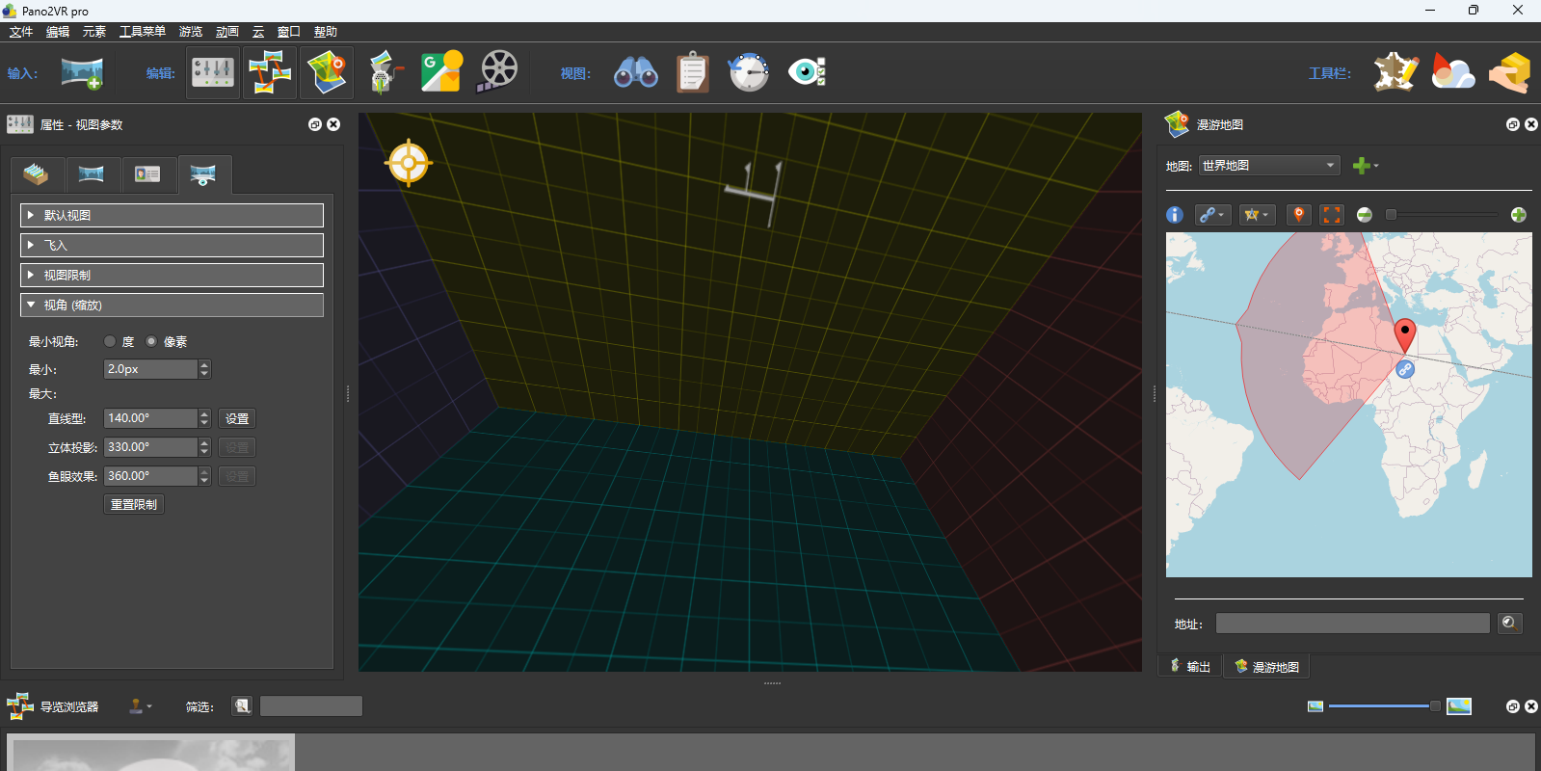Select the 度 radio button
This screenshot has width=1541, height=771.
[110, 341]
